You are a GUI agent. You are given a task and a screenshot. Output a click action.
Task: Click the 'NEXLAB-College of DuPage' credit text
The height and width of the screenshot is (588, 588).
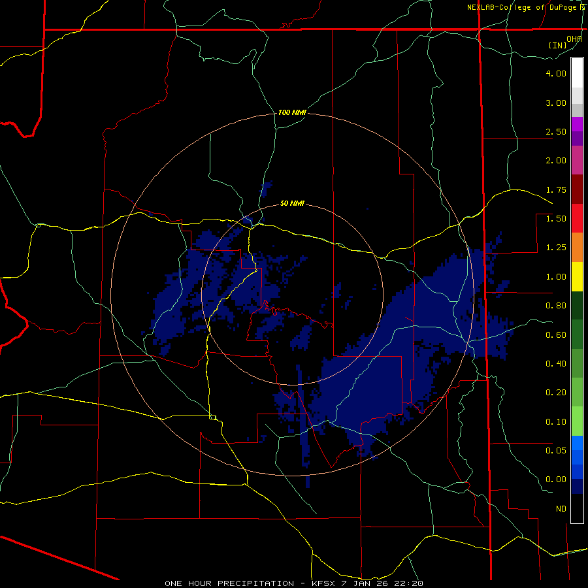521,7
